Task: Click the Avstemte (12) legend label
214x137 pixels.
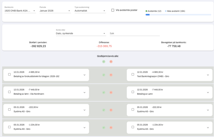Action: coord(154,11)
